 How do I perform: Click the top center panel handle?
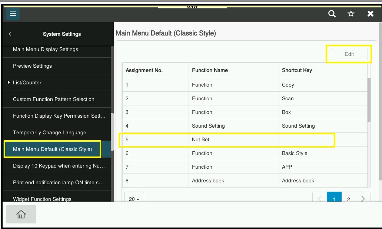[x=192, y=7]
